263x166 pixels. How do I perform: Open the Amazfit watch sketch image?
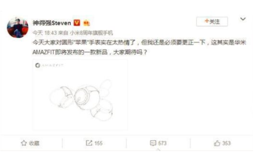[80, 94]
